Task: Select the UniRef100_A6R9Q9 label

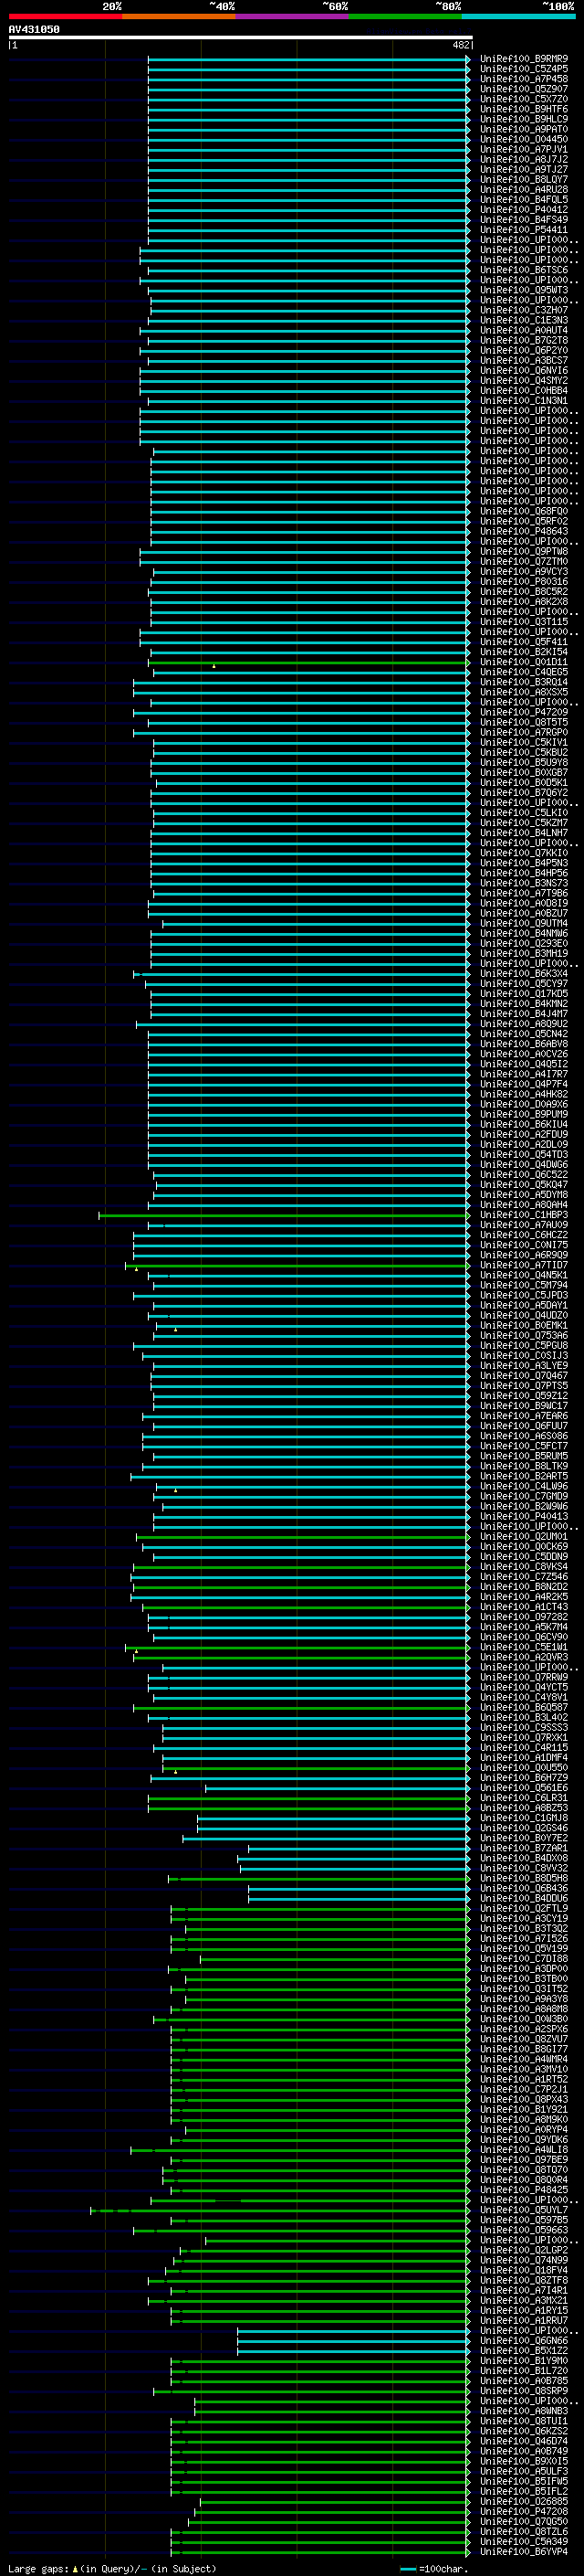Action: click(x=524, y=1254)
